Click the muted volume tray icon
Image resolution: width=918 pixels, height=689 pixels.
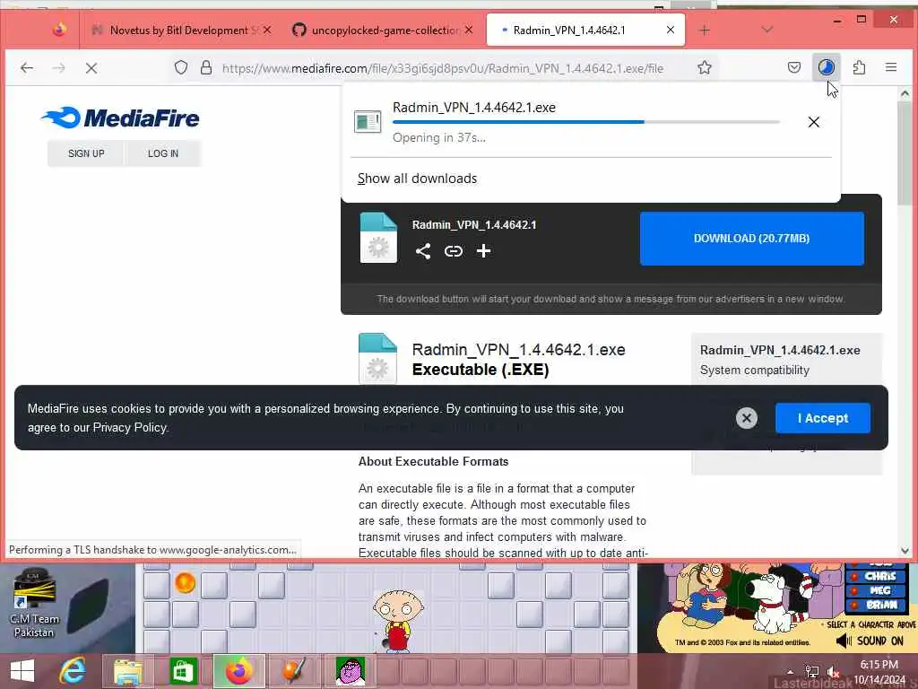(833, 672)
